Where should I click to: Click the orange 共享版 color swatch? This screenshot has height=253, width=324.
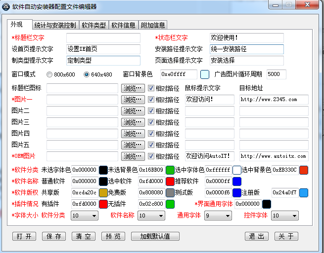tap(103, 193)
